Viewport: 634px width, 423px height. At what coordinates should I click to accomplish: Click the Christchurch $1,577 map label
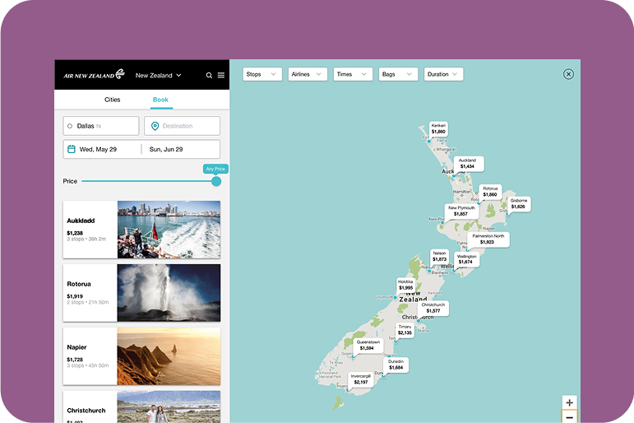(433, 308)
